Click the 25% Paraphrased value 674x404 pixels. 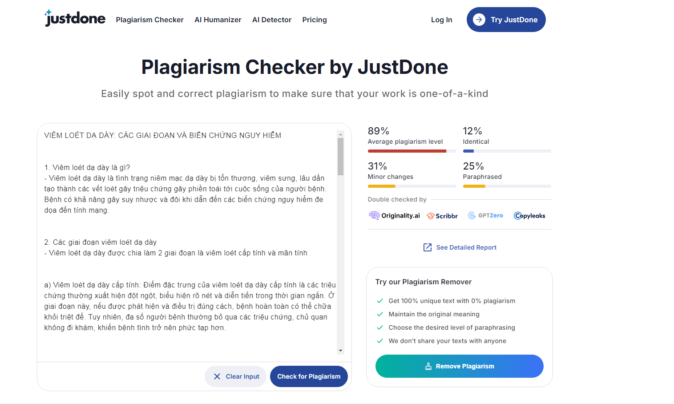click(473, 166)
